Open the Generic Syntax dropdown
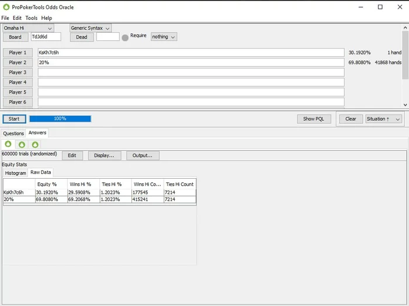The width and height of the screenshot is (409, 306). tap(91, 28)
